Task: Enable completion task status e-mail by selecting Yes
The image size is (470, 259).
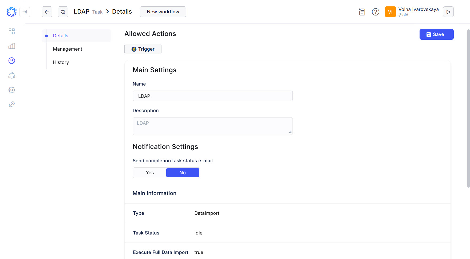Action: [x=149, y=172]
